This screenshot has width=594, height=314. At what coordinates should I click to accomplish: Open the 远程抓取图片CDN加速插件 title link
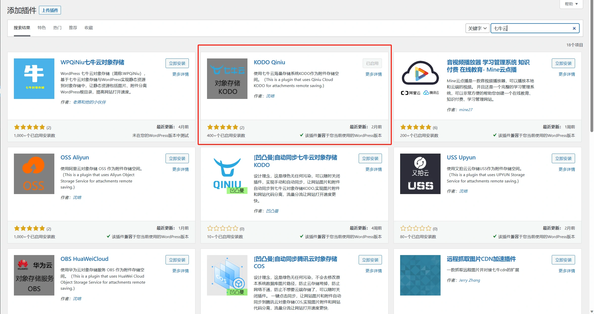[x=481, y=259]
